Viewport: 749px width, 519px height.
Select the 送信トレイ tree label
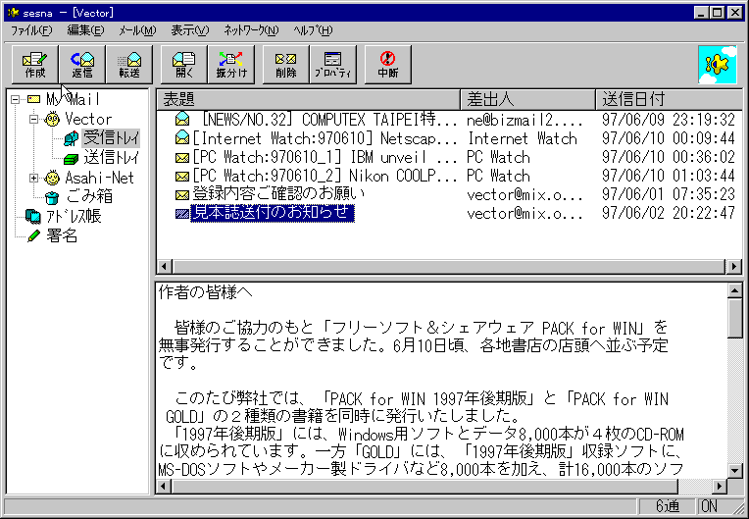[112, 158]
